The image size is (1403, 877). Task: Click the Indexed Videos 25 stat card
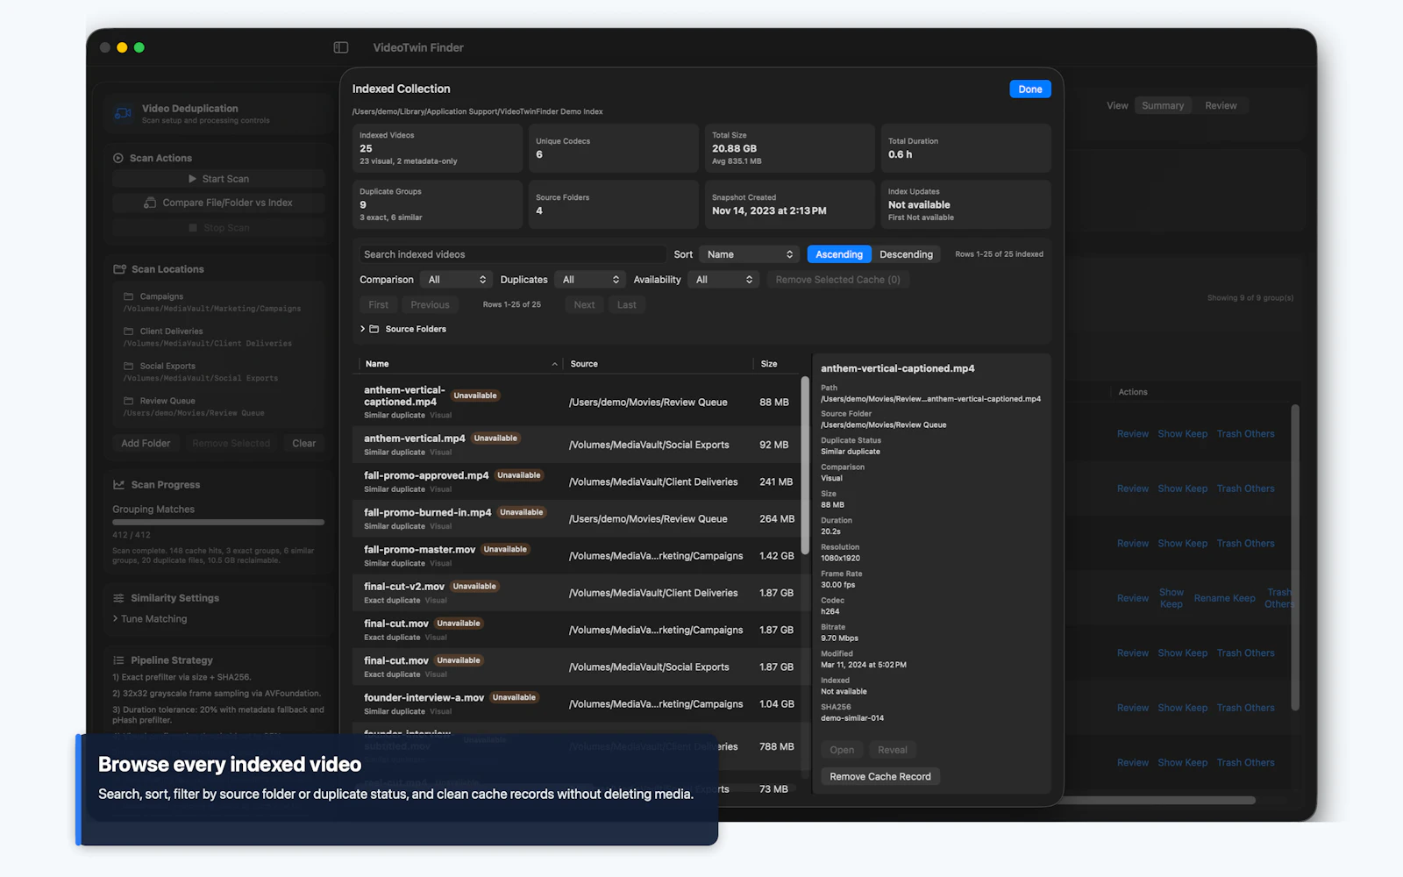pyautogui.click(x=438, y=148)
